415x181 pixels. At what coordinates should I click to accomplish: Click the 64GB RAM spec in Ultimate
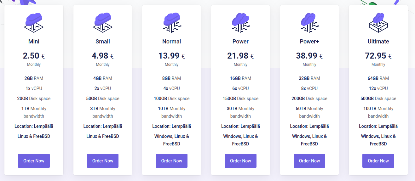coord(378,78)
